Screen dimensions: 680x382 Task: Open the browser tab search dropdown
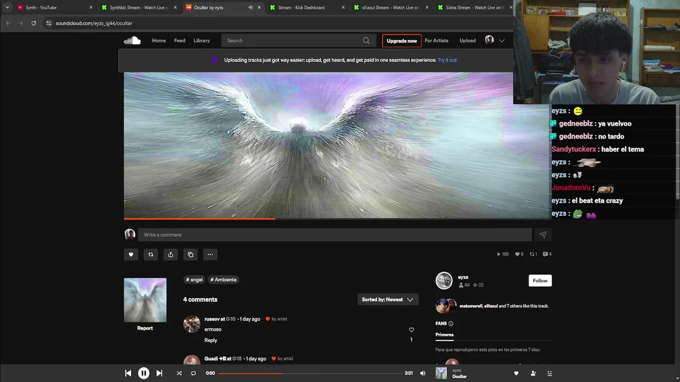click(7, 7)
